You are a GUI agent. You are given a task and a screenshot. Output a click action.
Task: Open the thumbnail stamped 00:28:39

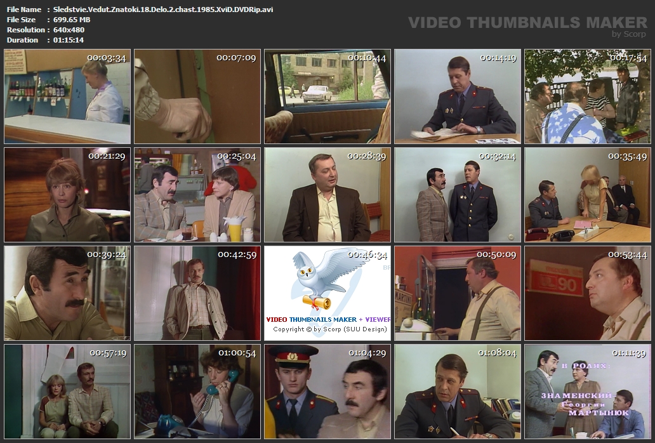[327, 195]
